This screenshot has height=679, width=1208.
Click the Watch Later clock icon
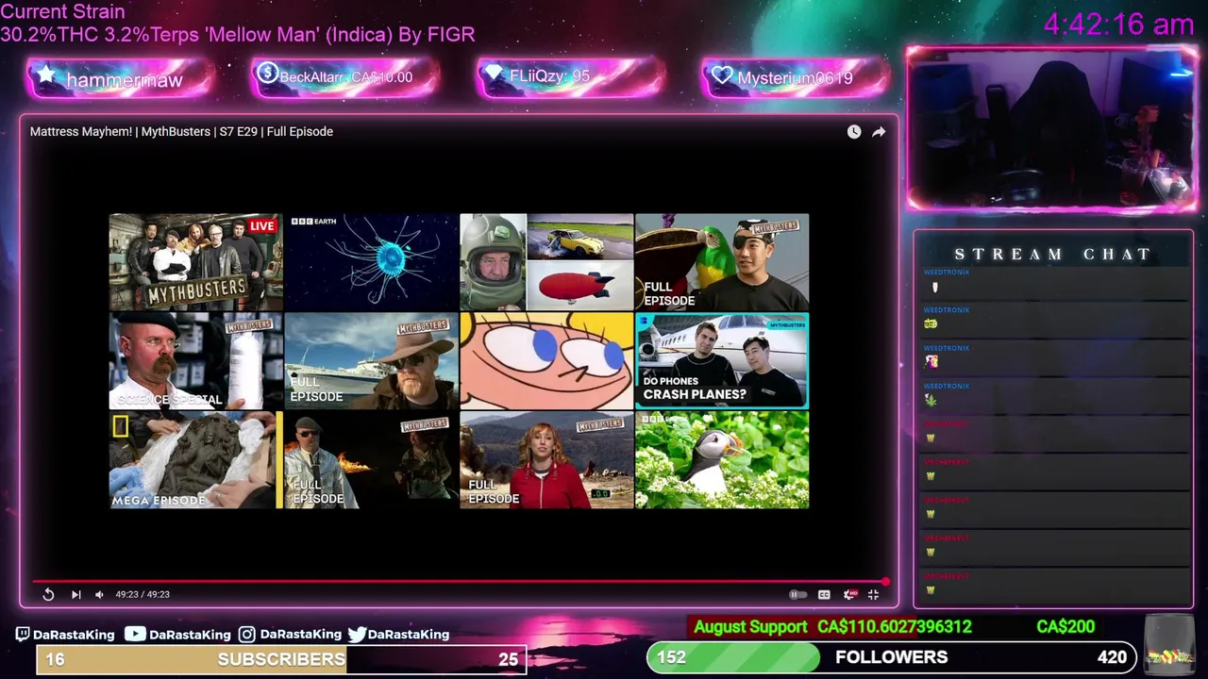click(854, 132)
